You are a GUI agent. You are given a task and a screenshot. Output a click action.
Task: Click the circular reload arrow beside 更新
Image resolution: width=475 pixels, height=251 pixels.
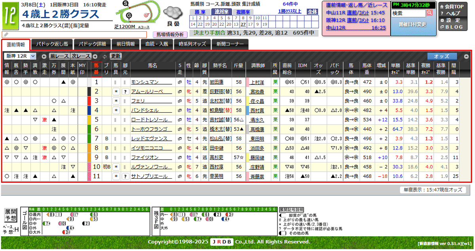104,57
